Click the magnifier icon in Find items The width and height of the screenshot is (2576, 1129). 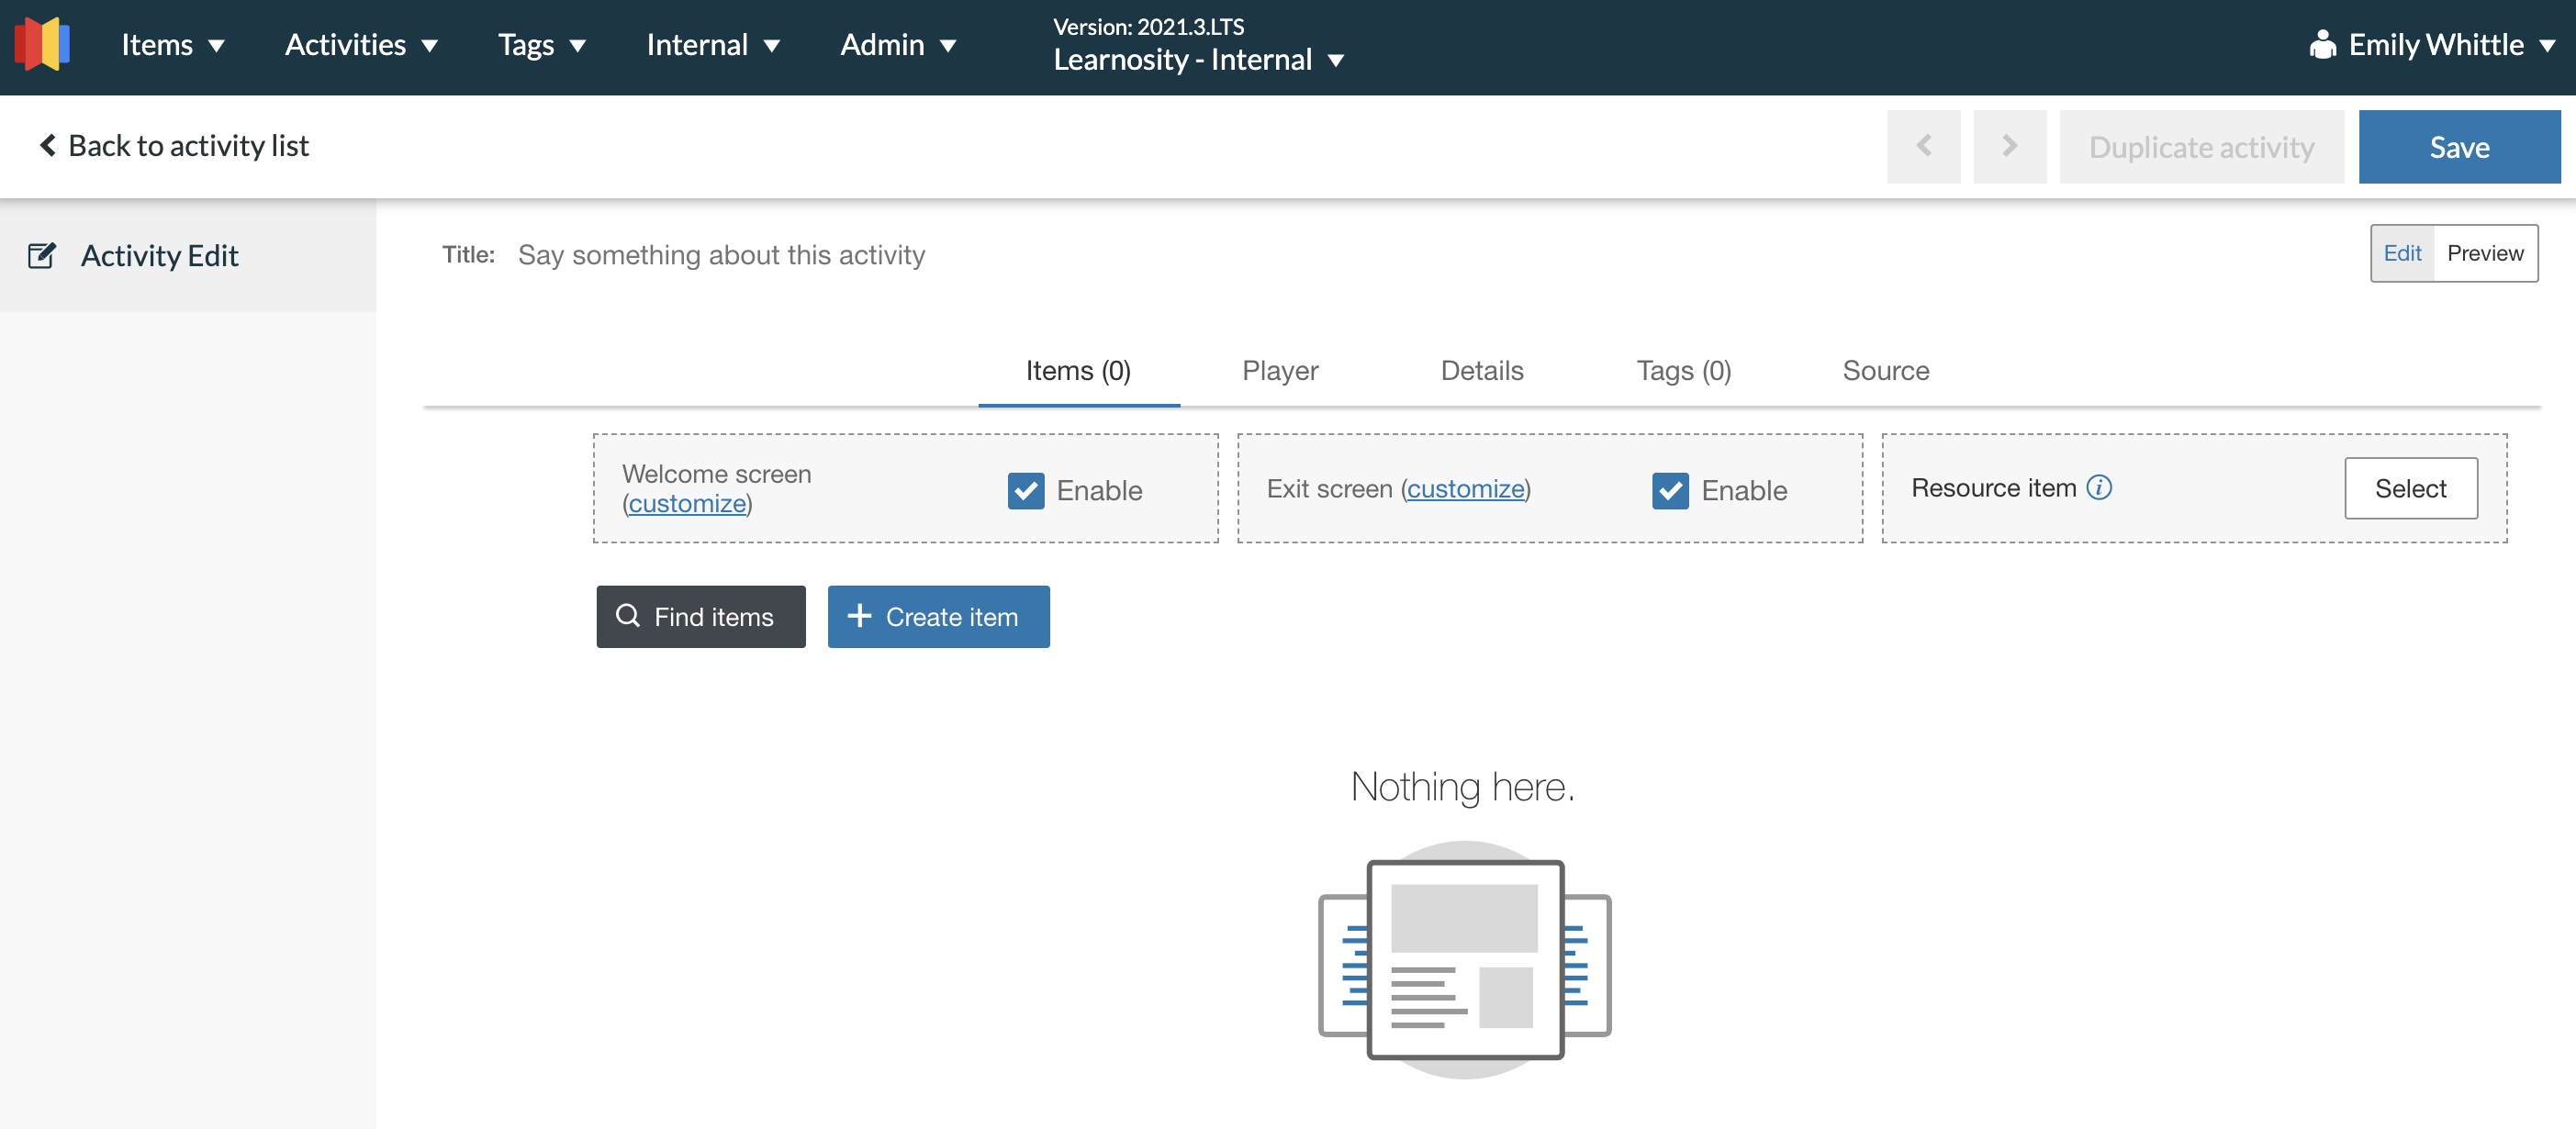[x=627, y=616]
